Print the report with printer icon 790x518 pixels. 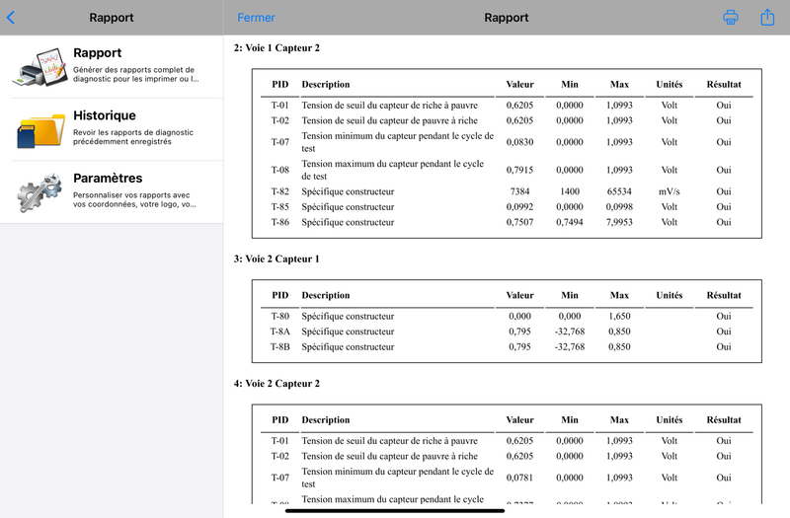pyautogui.click(x=730, y=17)
